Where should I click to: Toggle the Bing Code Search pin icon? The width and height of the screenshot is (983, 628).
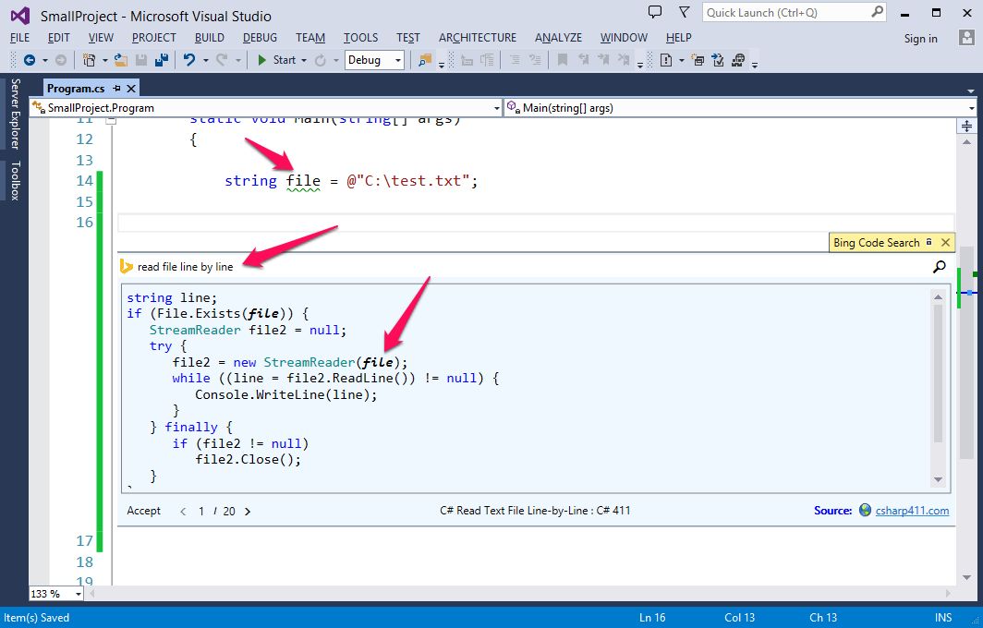(x=929, y=242)
